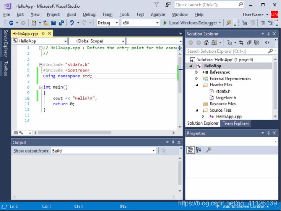Open the Server Explorer side tab
The image size is (281, 211).
6,43
